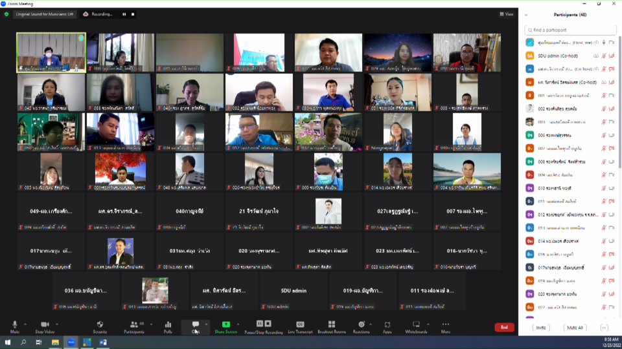Select the highlighted active speaker tile
This screenshot has height=349, width=622.
point(51,52)
